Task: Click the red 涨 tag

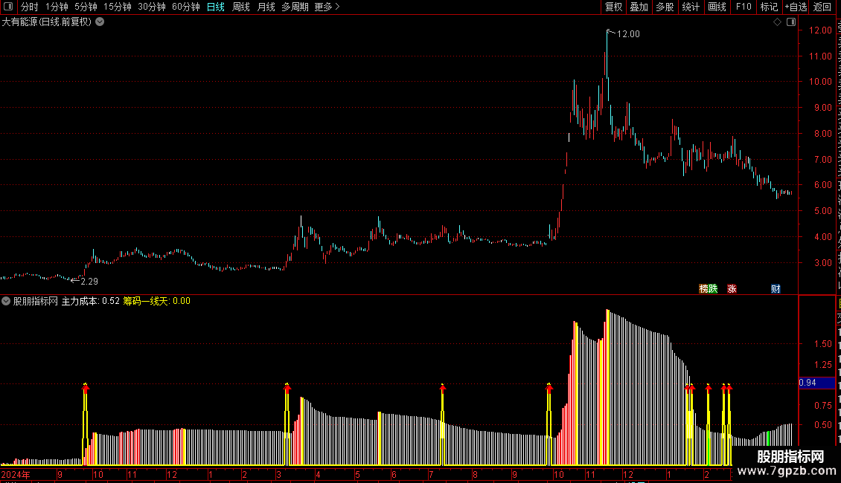Action: click(732, 288)
